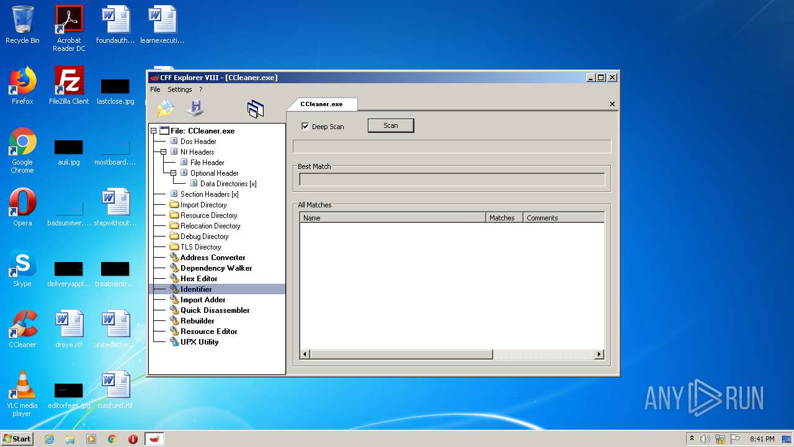Screen dimensions: 794x447
Task: Click the horizontal scrollbar right arrow
Action: point(599,354)
